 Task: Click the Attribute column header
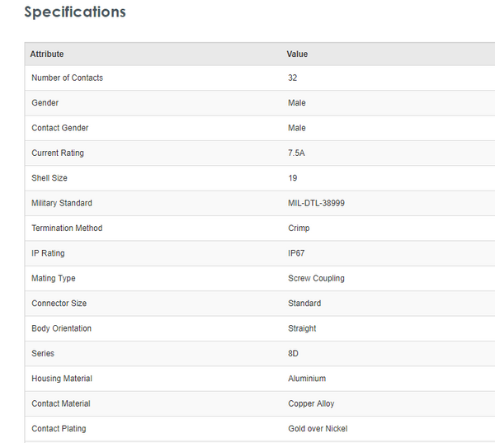[47, 54]
